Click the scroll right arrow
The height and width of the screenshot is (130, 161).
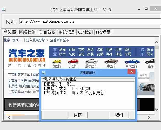pos(149,117)
